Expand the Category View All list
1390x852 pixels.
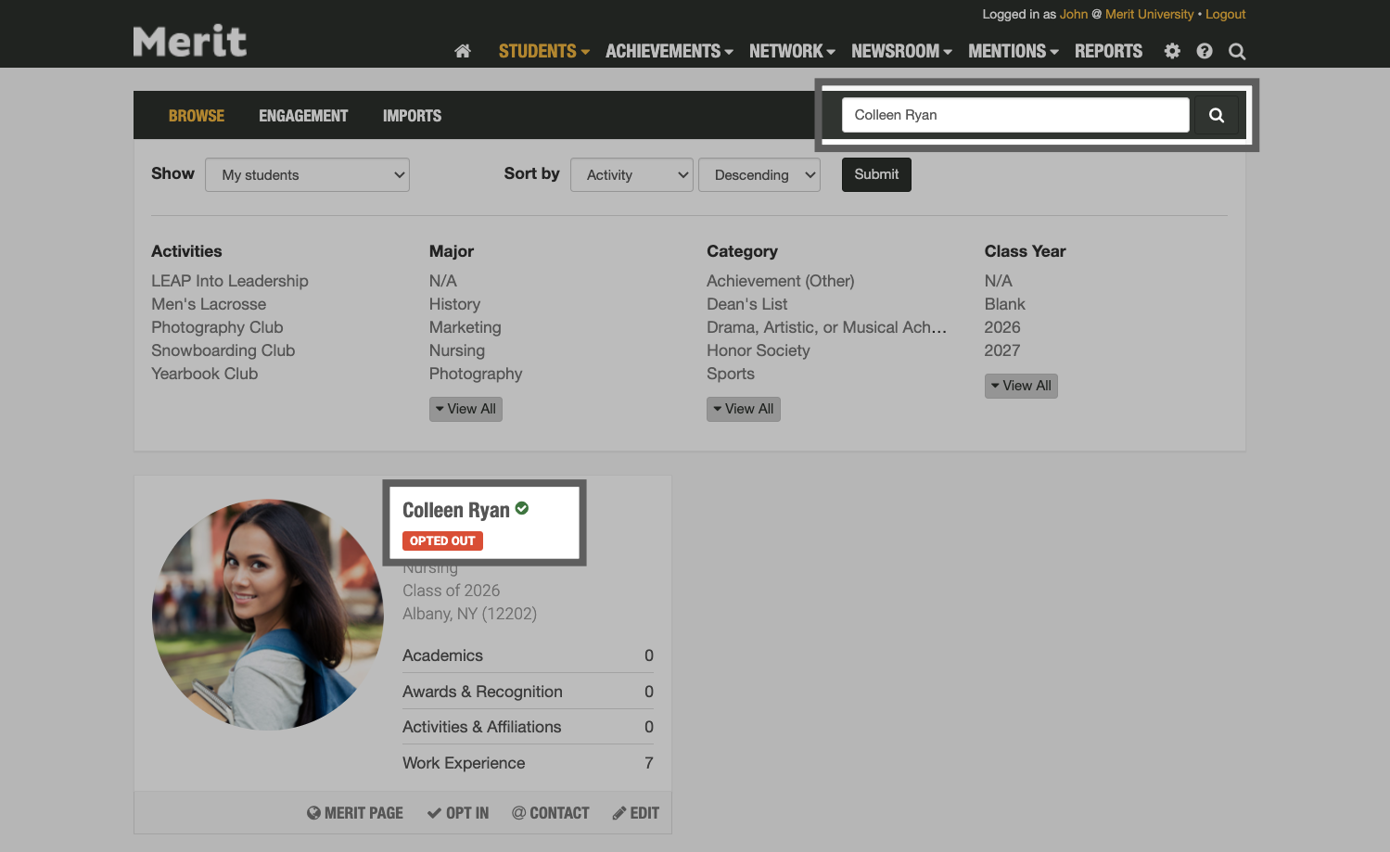tap(743, 408)
